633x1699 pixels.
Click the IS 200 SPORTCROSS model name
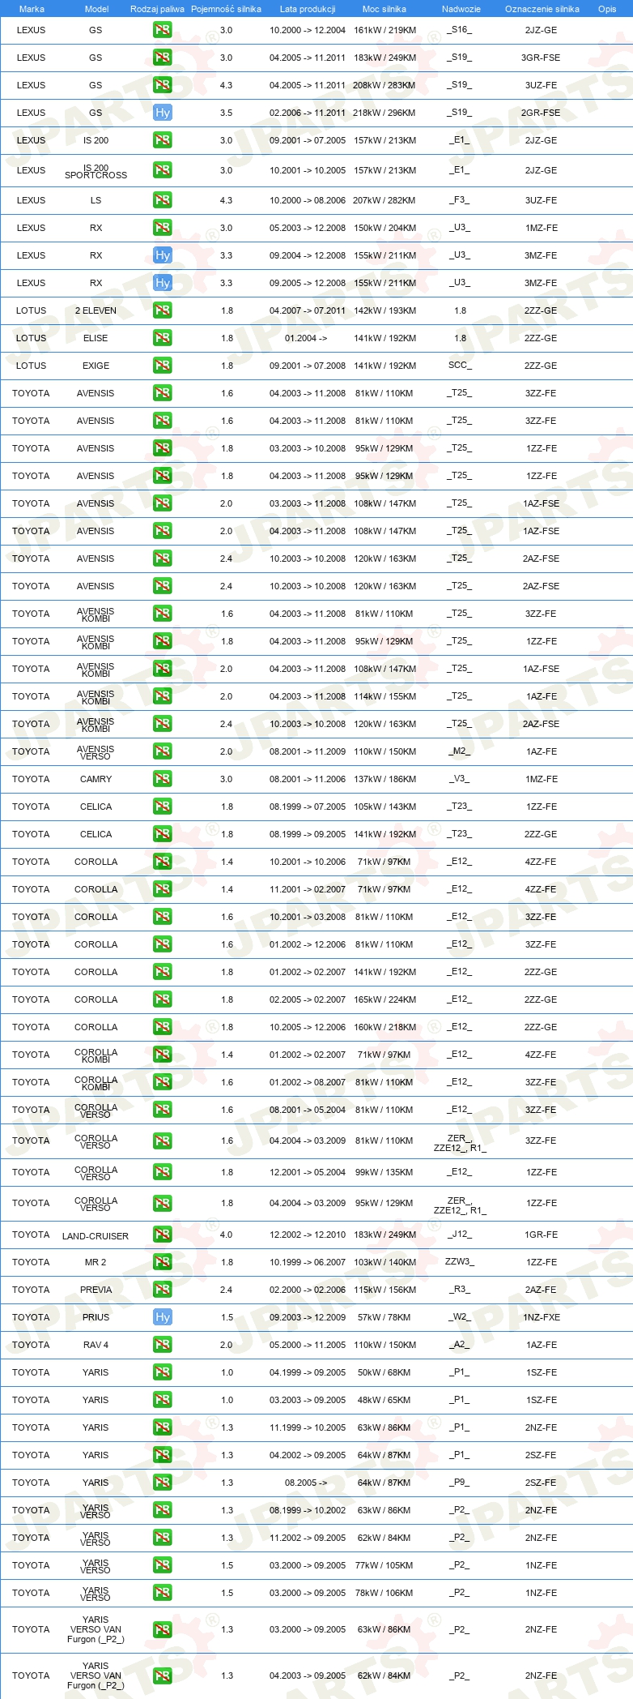click(96, 171)
